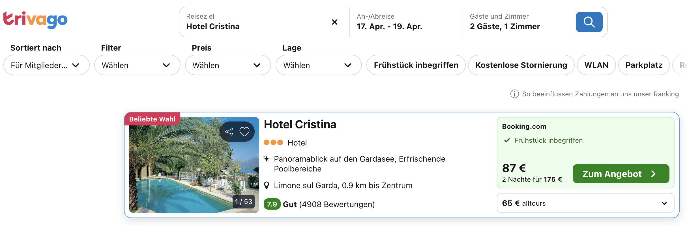687x226 pixels.
Task: Open the Hotel Cristina title link
Action: pyautogui.click(x=300, y=125)
